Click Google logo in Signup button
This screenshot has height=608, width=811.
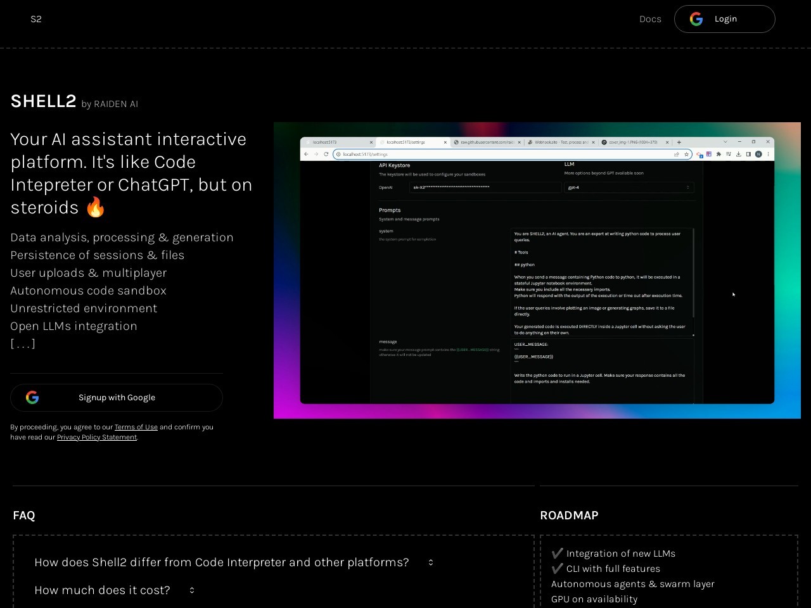pyautogui.click(x=32, y=398)
